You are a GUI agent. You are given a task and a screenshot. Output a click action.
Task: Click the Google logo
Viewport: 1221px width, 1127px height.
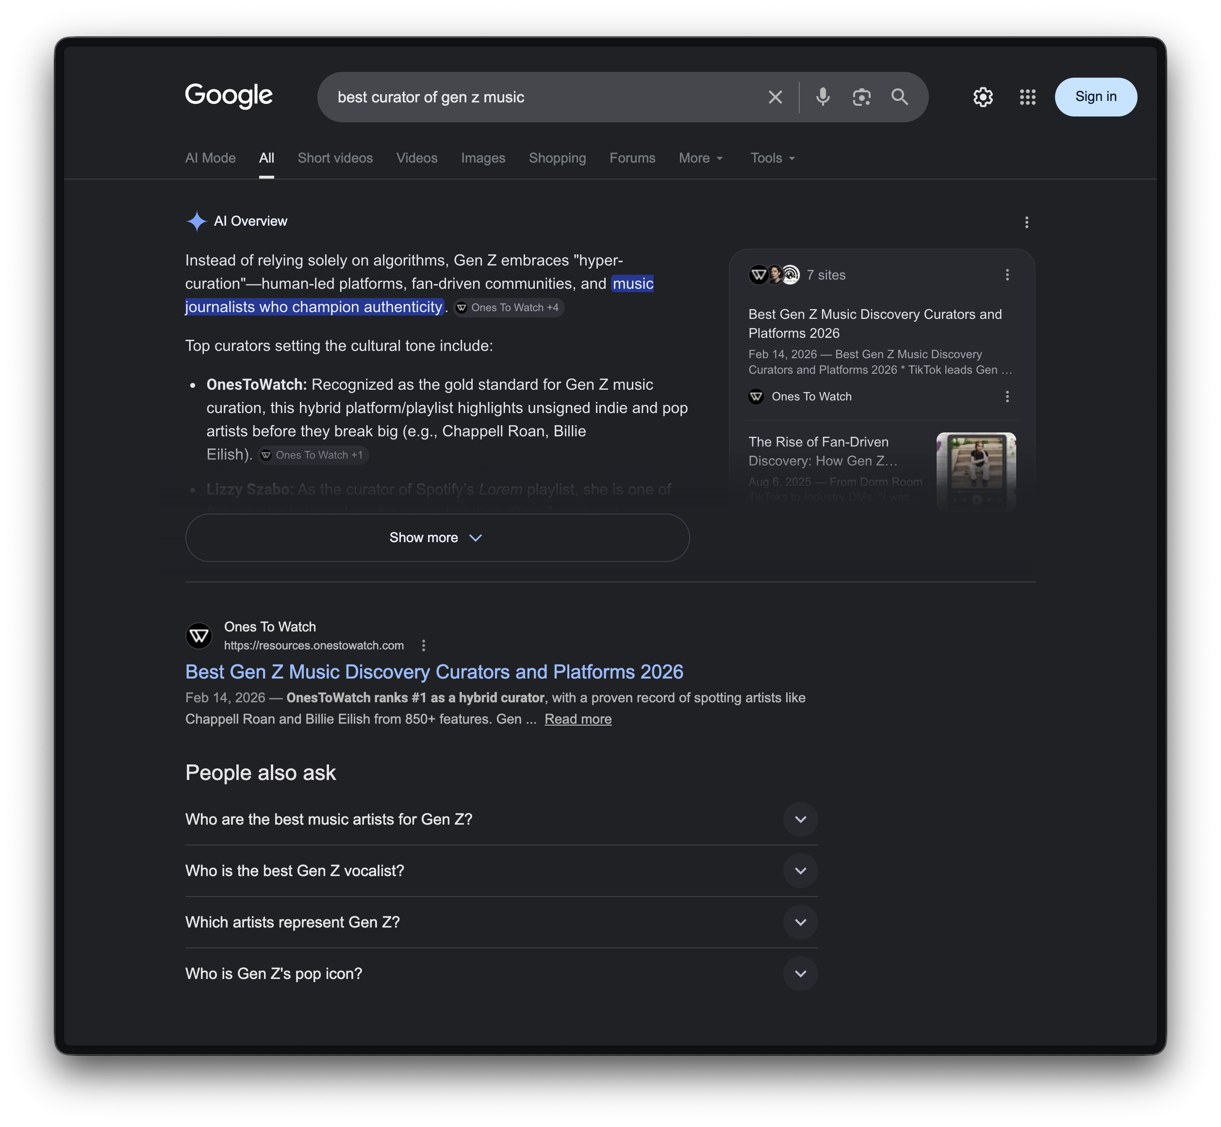(229, 96)
